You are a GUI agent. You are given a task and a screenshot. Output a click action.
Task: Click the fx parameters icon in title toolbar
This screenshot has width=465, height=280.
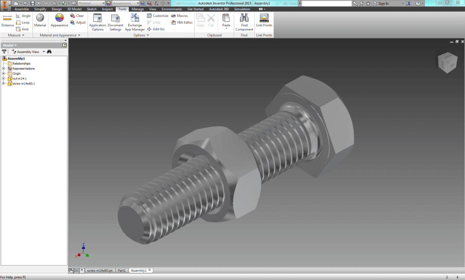[x=156, y=3]
